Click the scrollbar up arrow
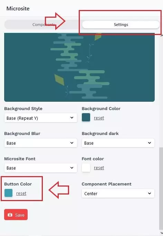Viewport: 163px width, 236px height. point(162,36)
